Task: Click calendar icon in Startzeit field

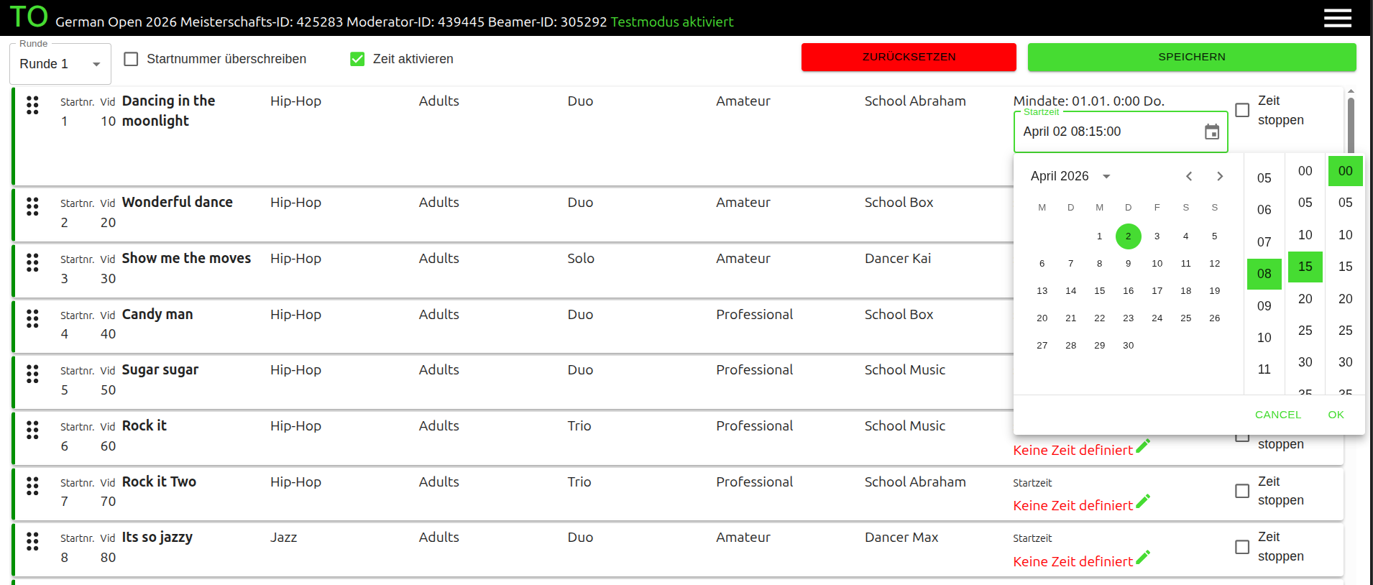Action: [1212, 132]
